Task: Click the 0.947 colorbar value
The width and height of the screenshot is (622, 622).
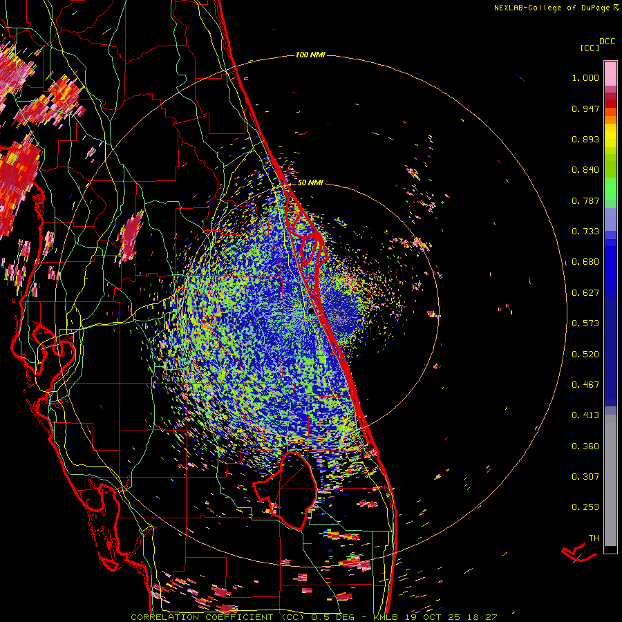Action: 585,109
